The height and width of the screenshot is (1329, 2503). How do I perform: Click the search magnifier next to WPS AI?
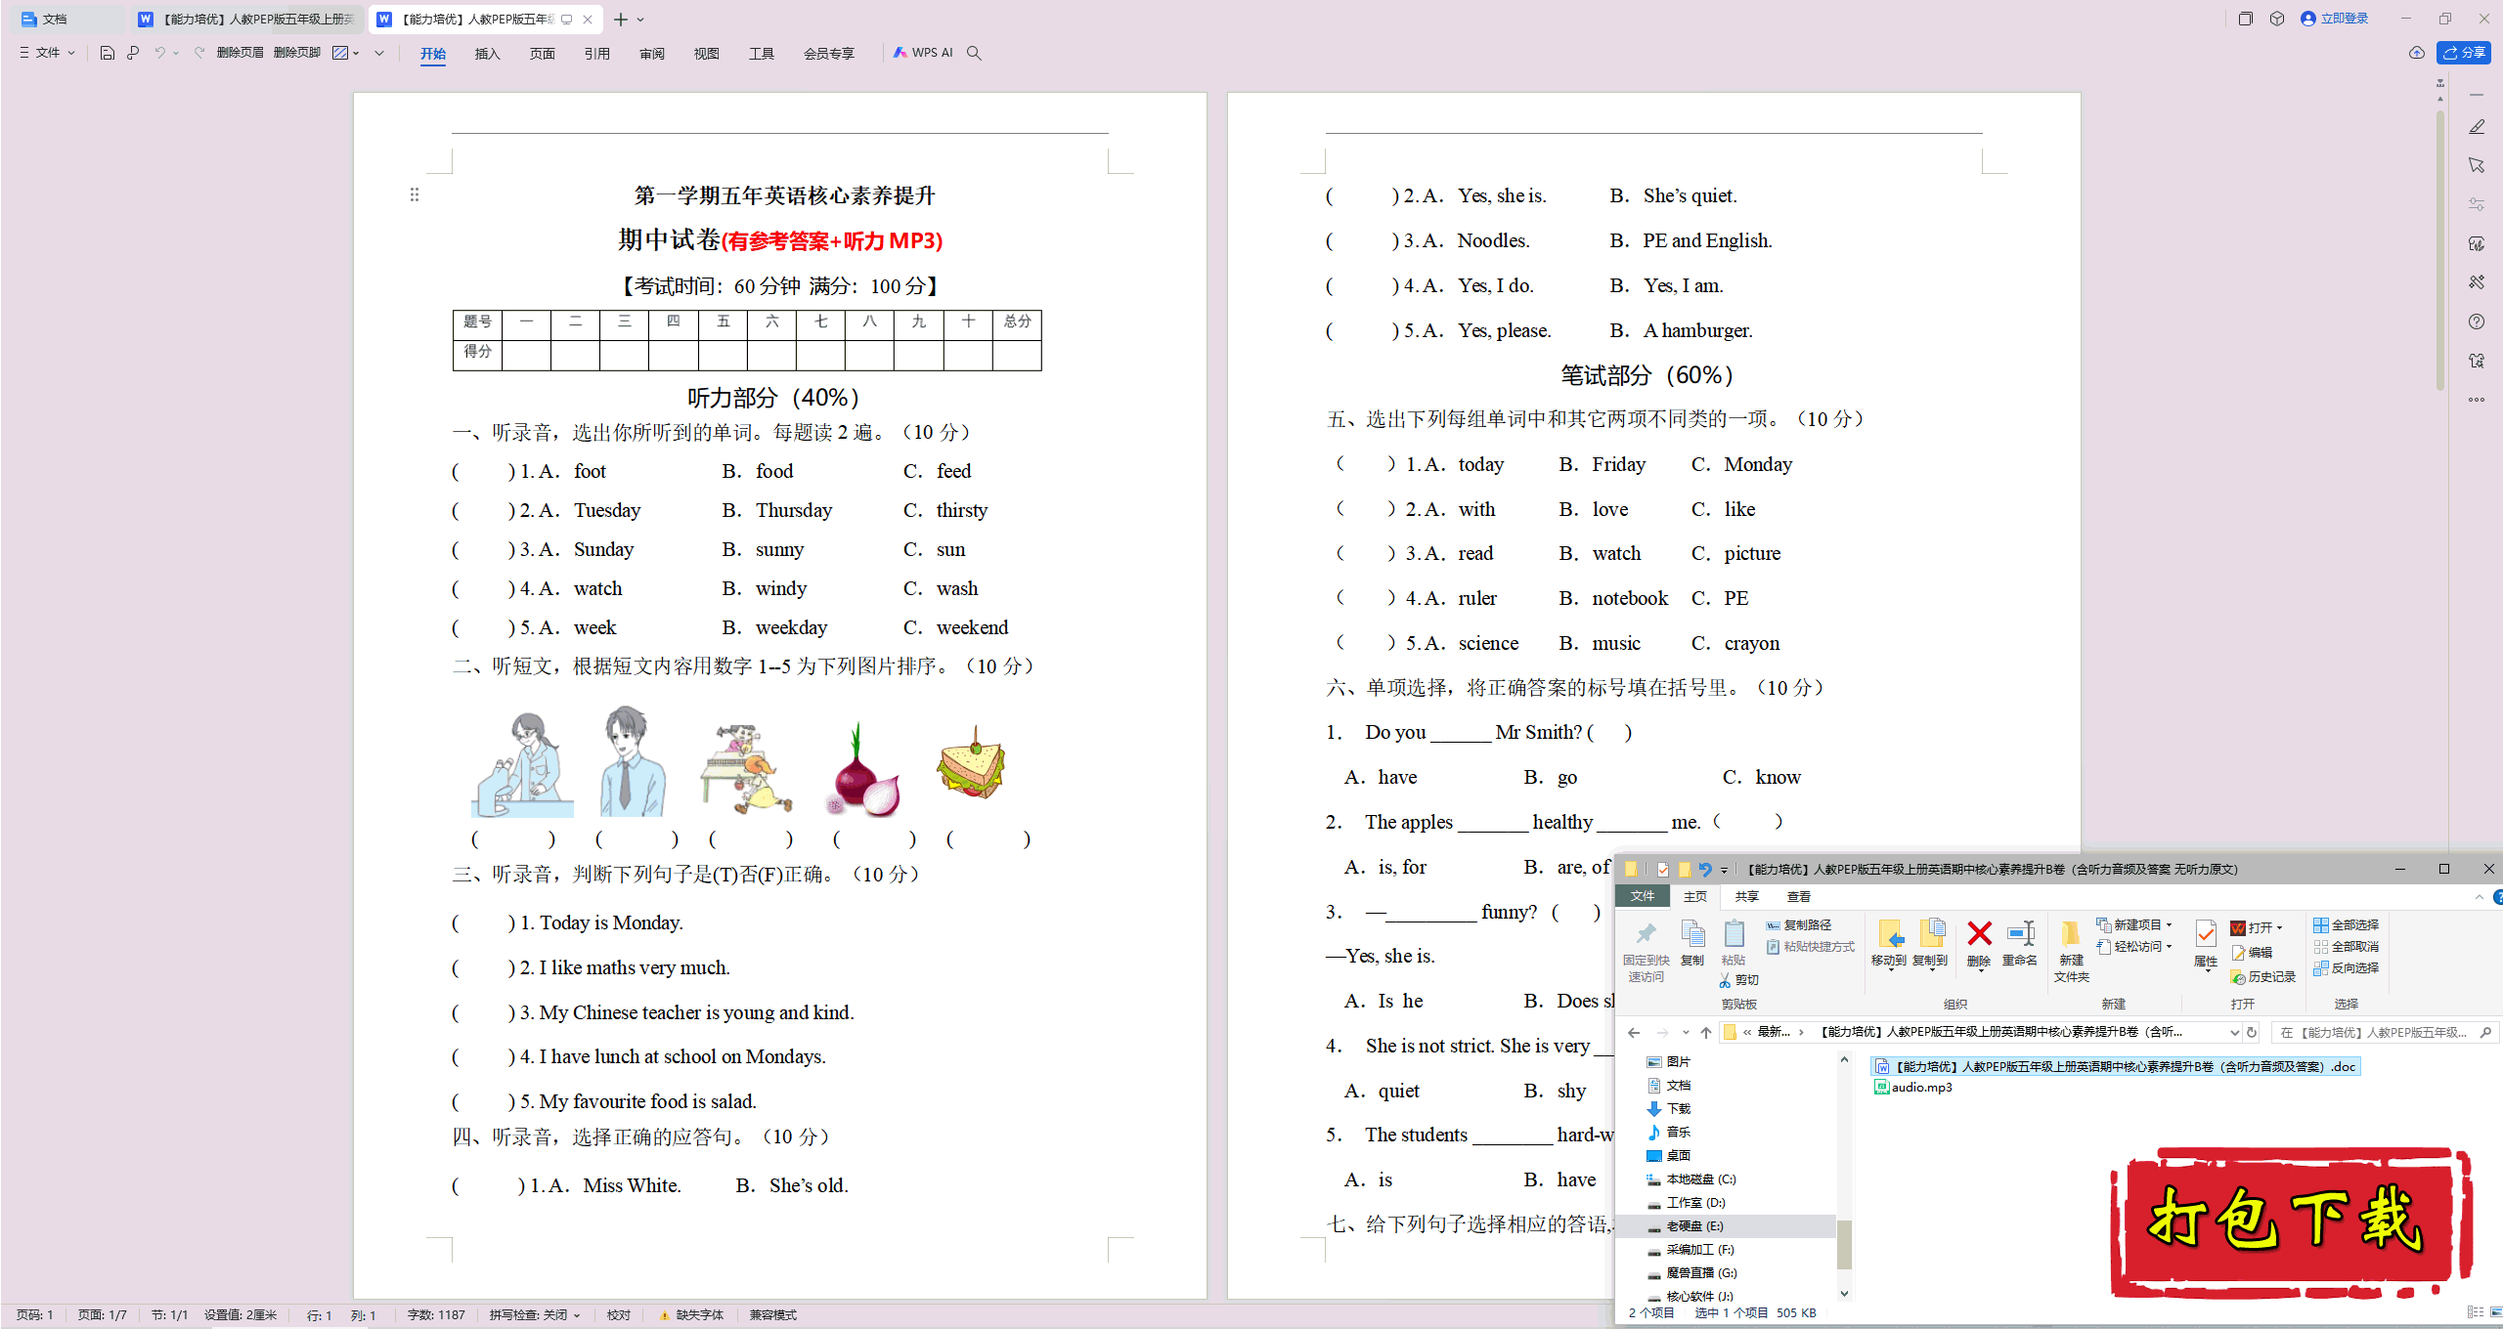(x=974, y=53)
